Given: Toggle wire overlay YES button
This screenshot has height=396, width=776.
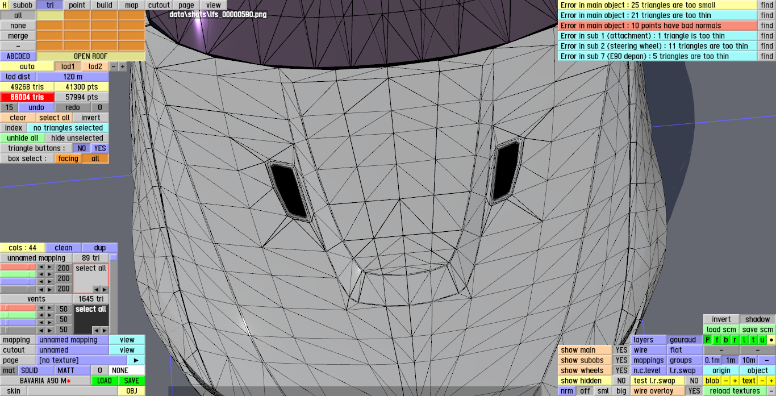Looking at the screenshot, I should tap(694, 391).
